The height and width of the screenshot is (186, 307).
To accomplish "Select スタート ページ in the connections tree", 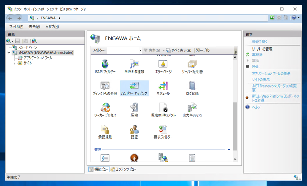I will 28,47.
